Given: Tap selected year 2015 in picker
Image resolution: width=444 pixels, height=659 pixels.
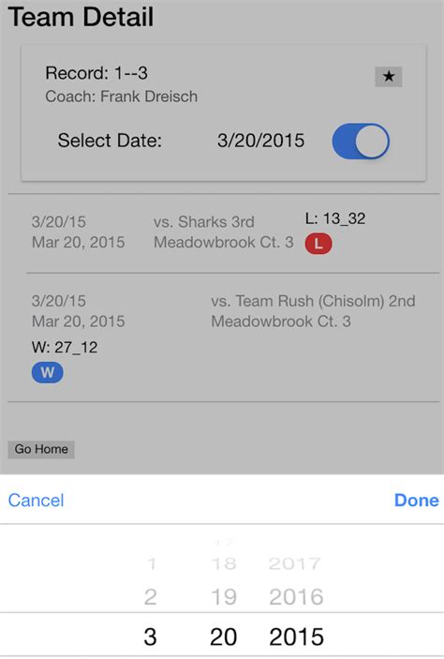Looking at the screenshot, I should [x=296, y=637].
